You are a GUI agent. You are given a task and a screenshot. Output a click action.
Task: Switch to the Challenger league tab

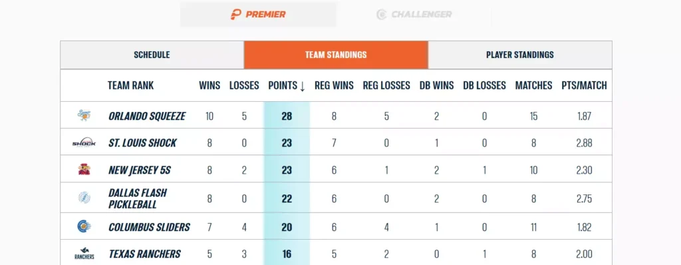click(414, 15)
